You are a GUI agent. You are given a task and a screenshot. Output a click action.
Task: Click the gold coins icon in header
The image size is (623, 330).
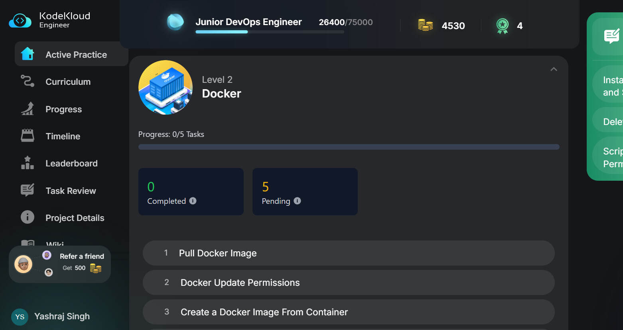click(426, 25)
